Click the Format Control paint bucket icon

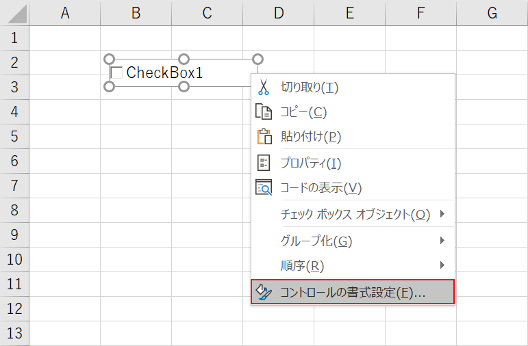(264, 292)
